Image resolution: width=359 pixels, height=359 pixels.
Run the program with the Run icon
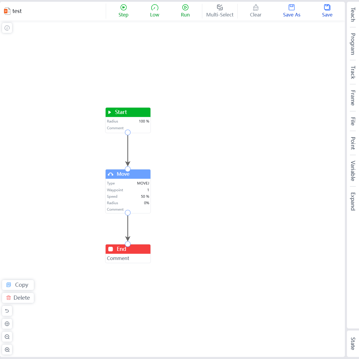[x=185, y=8]
